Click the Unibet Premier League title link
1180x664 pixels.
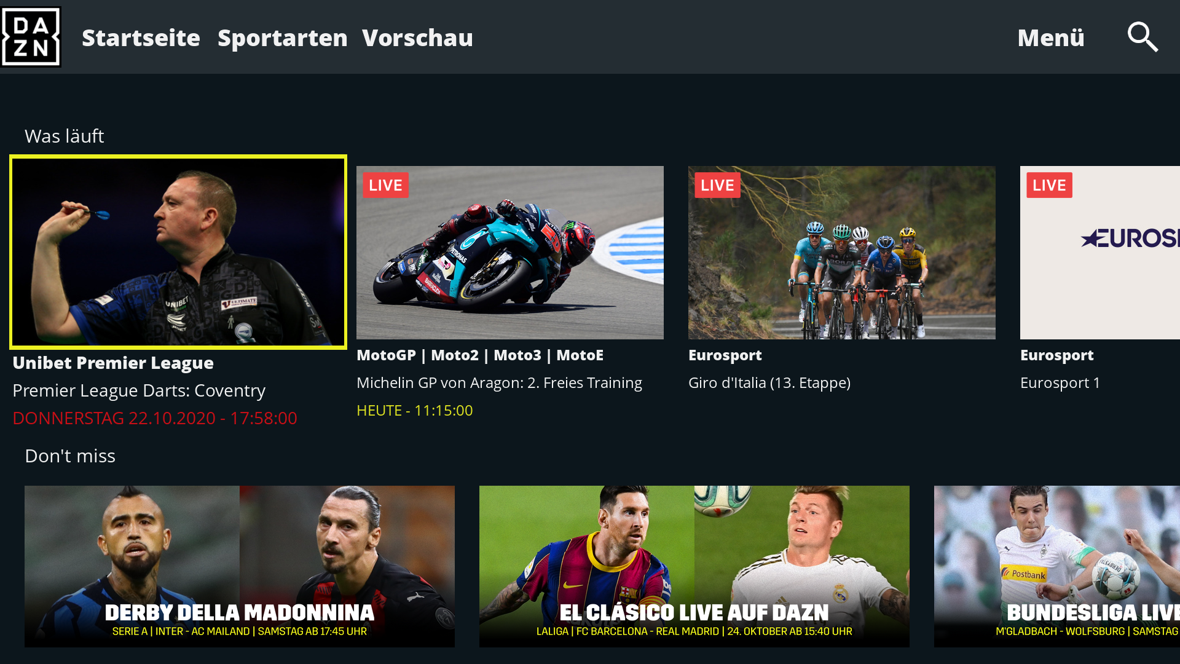tap(113, 363)
